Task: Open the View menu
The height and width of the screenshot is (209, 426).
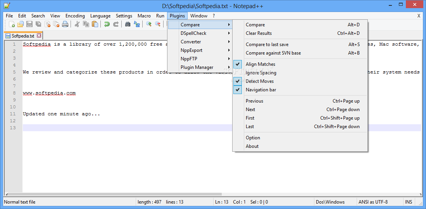Action: click(55, 16)
